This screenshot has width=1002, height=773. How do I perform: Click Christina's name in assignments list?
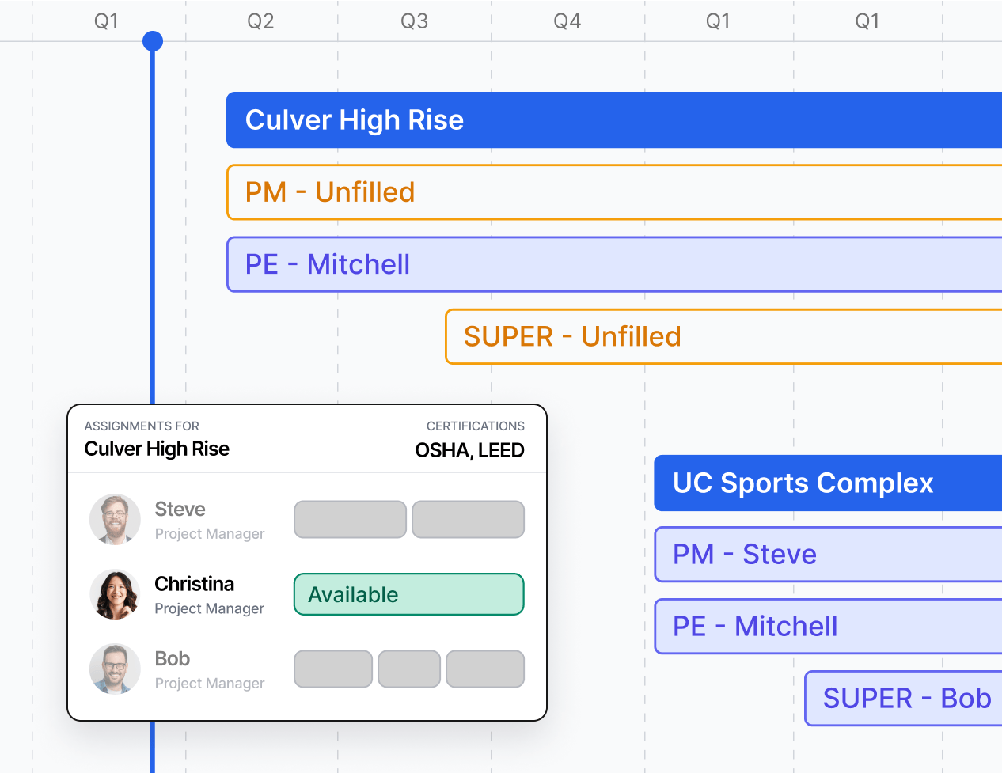[x=194, y=584]
